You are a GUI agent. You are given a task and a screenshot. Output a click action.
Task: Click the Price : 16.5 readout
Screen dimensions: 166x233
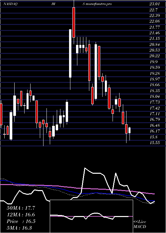21,221
